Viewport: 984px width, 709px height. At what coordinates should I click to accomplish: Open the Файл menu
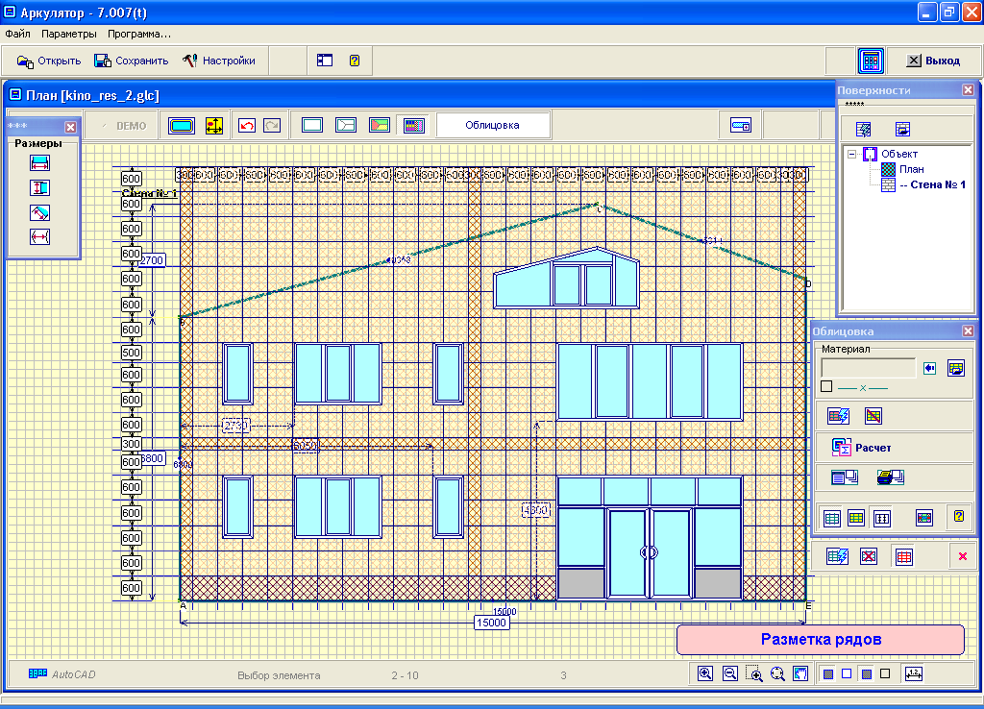click(x=17, y=34)
